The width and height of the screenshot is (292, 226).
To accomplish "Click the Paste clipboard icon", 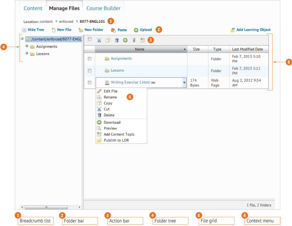I will coord(113,30).
